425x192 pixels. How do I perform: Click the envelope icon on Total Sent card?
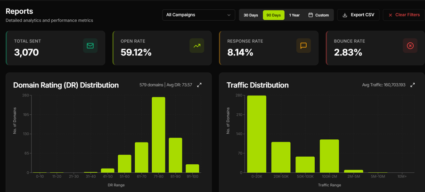coord(90,46)
